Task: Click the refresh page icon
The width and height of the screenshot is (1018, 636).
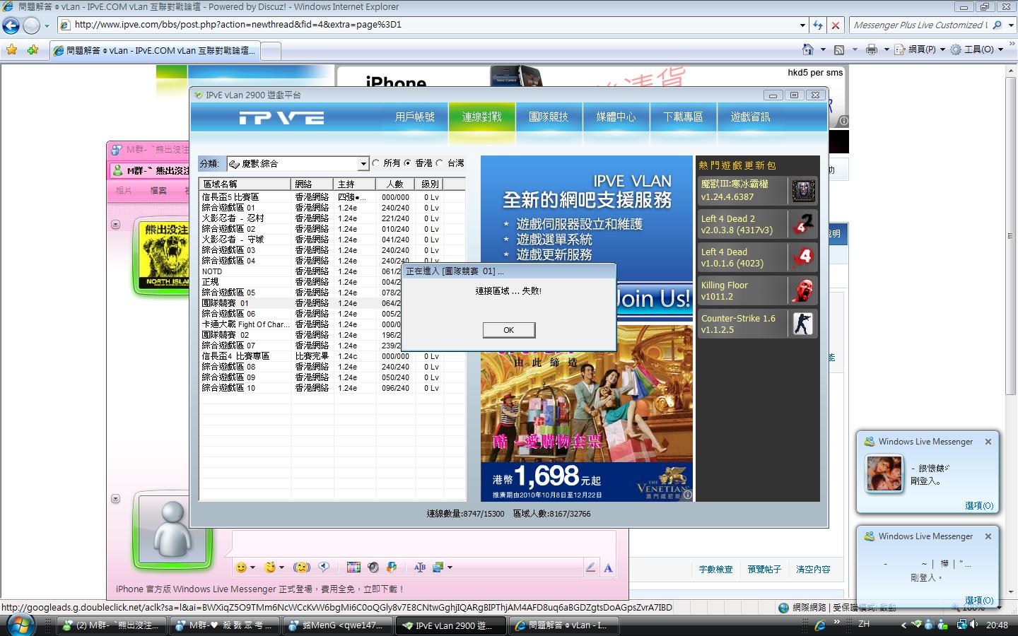Action: pos(818,25)
